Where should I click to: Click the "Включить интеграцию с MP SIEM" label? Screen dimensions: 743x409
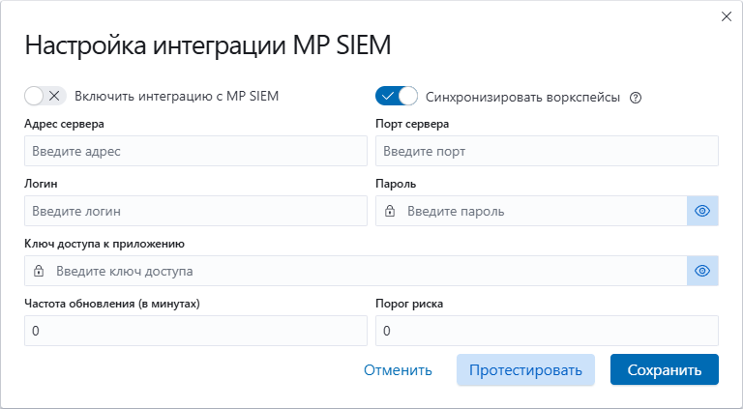pos(177,97)
